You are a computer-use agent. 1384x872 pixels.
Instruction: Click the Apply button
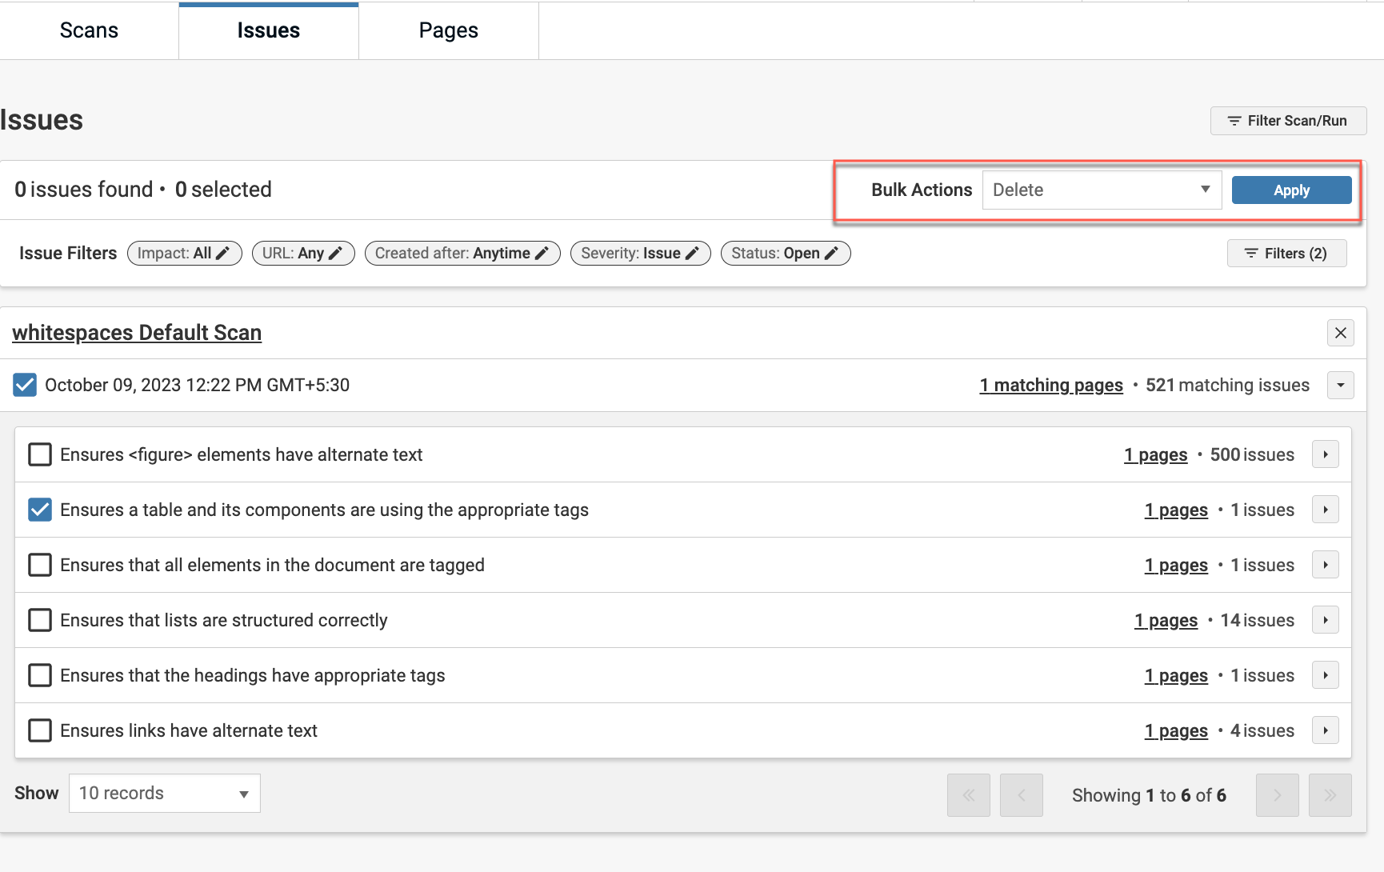(x=1291, y=190)
